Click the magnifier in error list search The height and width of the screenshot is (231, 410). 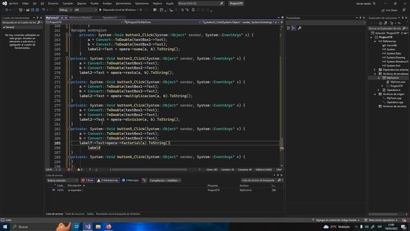pos(279,180)
